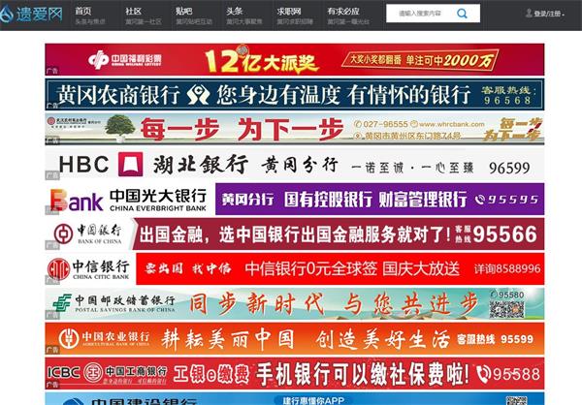Viewport: 582px width, 405px height.
Task: Open the 工银e缴费 手机银行 banner
Action: pos(295,373)
